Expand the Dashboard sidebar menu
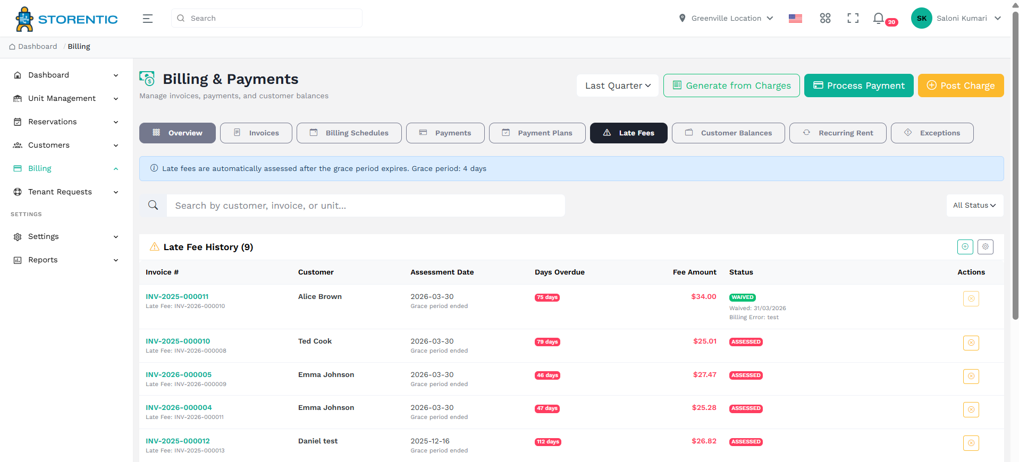 (x=66, y=75)
